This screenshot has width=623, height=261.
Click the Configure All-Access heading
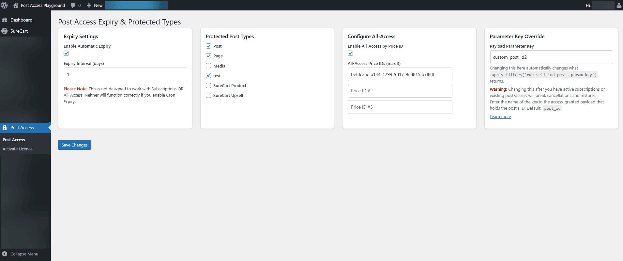pyautogui.click(x=372, y=37)
